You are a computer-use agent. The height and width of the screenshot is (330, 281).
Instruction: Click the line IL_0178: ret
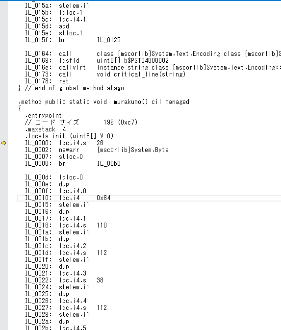47,81
